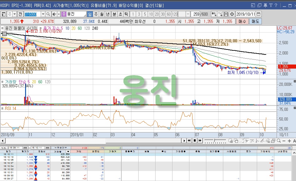Open help question mark icon
Image resolution: width=296 pixels, height=181 pixels.
pos(276,5)
